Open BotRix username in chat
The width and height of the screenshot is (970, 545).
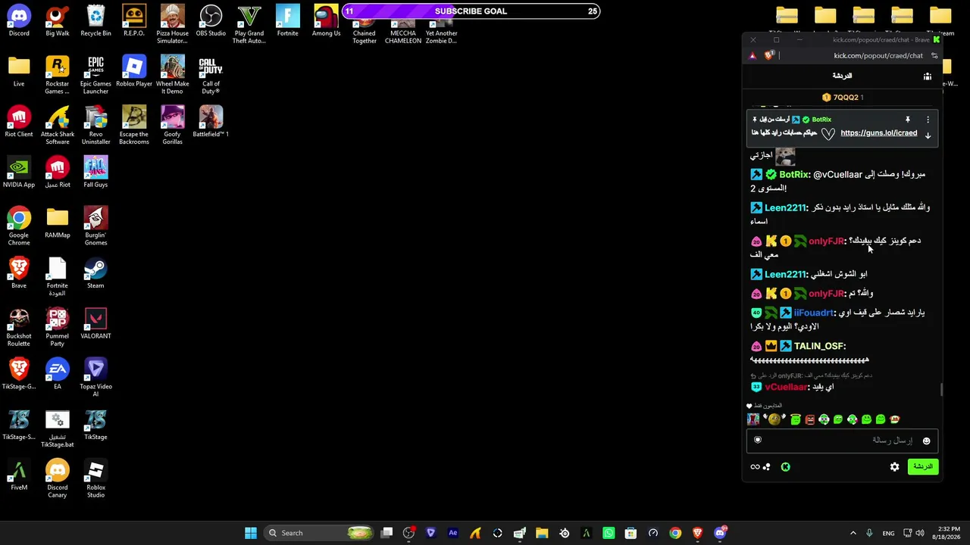tap(793, 175)
